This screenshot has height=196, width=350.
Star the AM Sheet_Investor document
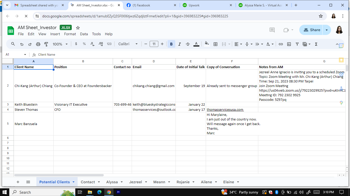78,28
